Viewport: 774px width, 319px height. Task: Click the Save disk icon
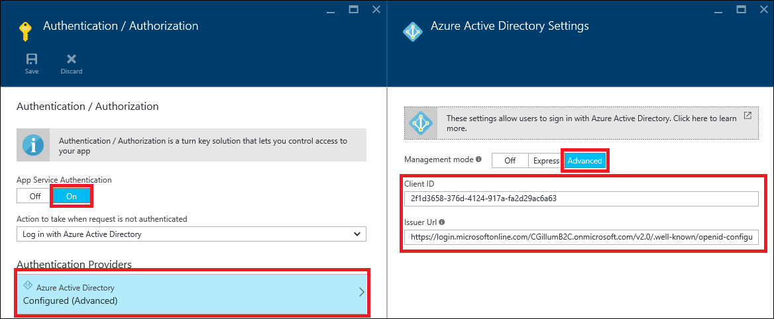click(31, 59)
